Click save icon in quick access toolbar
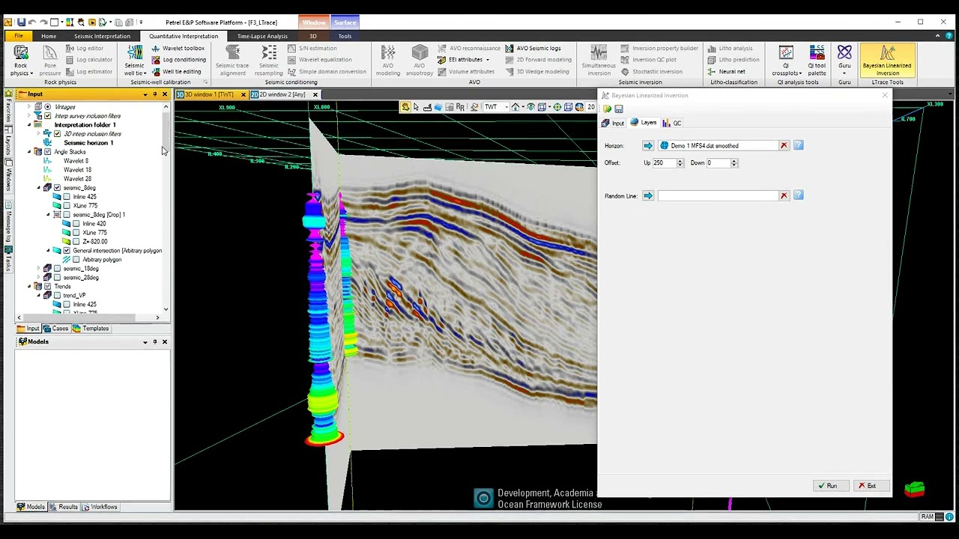Viewport: 959px width, 539px height. click(x=21, y=22)
